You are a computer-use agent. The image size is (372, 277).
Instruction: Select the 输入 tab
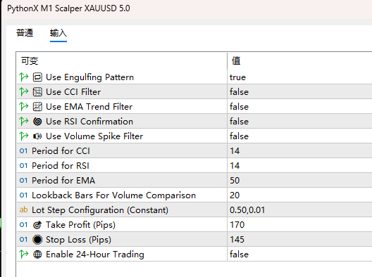(x=58, y=32)
